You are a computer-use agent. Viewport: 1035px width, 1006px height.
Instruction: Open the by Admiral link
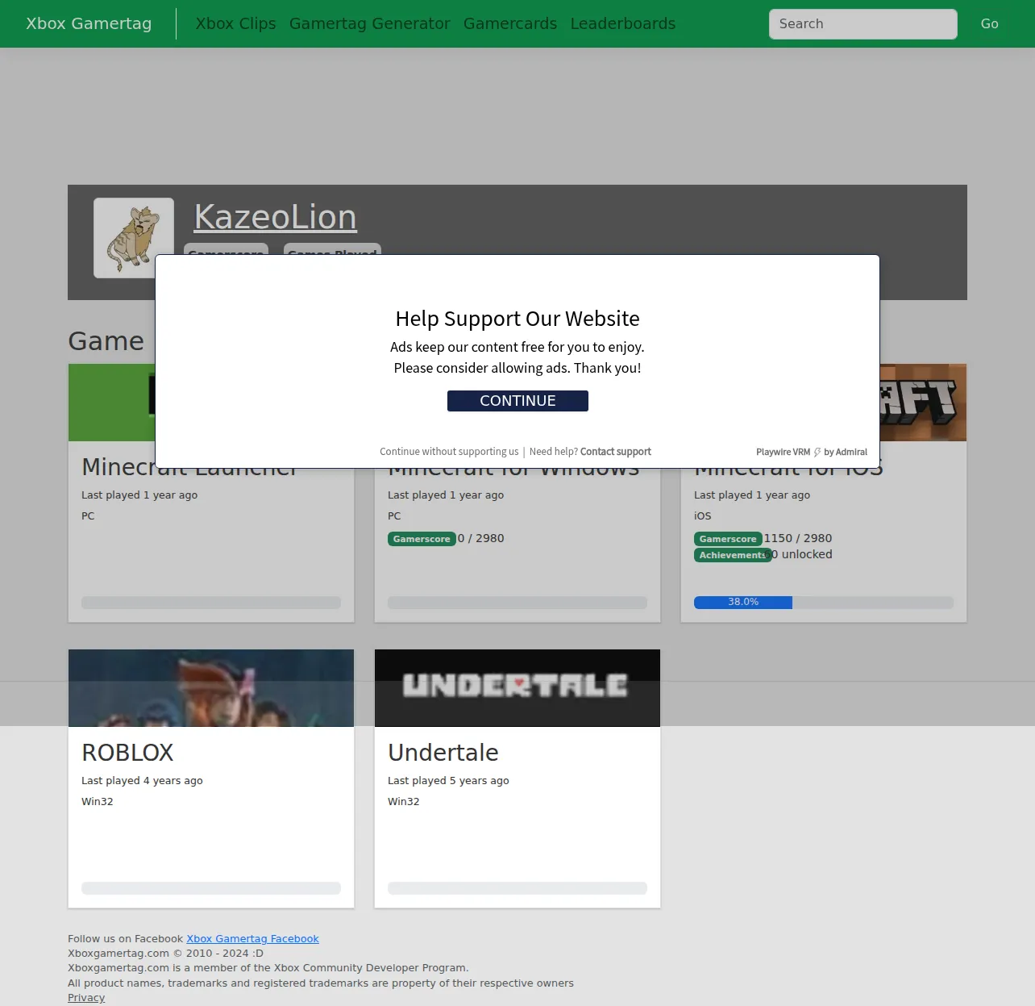tap(846, 453)
